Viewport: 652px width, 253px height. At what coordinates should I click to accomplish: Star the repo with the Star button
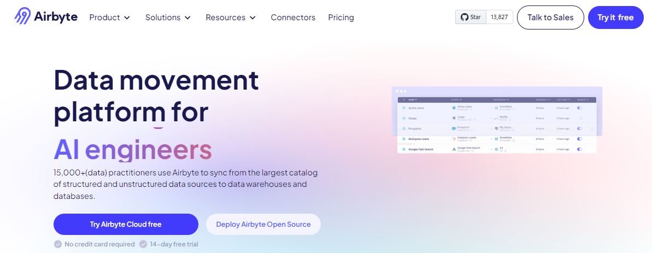click(471, 17)
